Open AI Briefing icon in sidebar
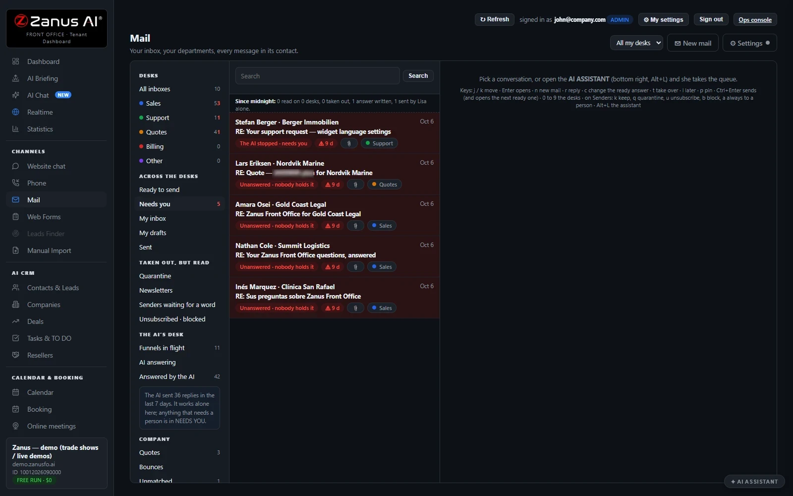Image resolution: width=793 pixels, height=496 pixels. tap(15, 78)
